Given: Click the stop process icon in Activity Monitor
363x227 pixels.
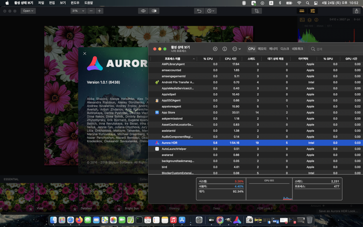Looking at the screenshot, I should [215, 49].
